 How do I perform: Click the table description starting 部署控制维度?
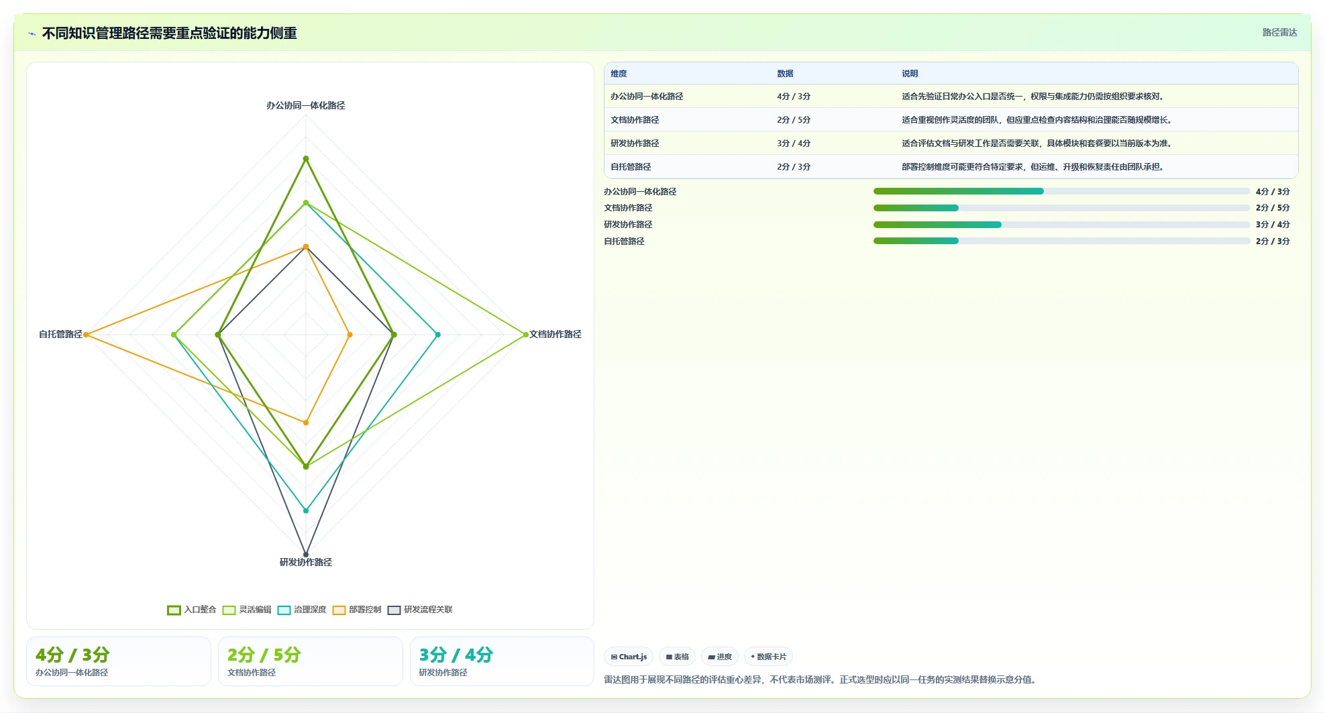1034,167
